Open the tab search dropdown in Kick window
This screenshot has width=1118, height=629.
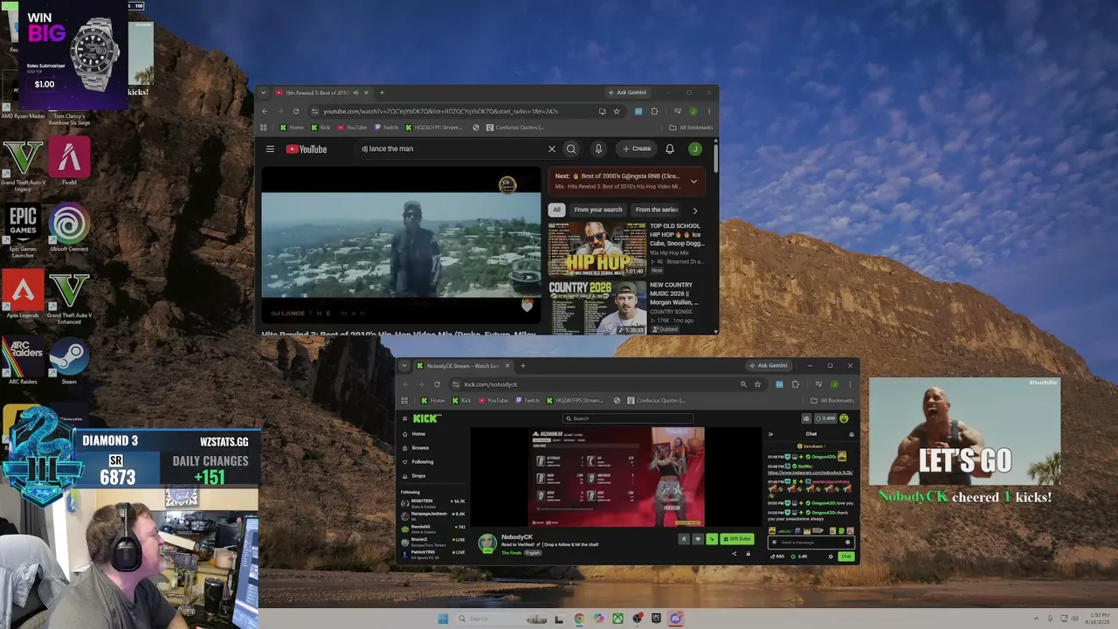coord(405,366)
